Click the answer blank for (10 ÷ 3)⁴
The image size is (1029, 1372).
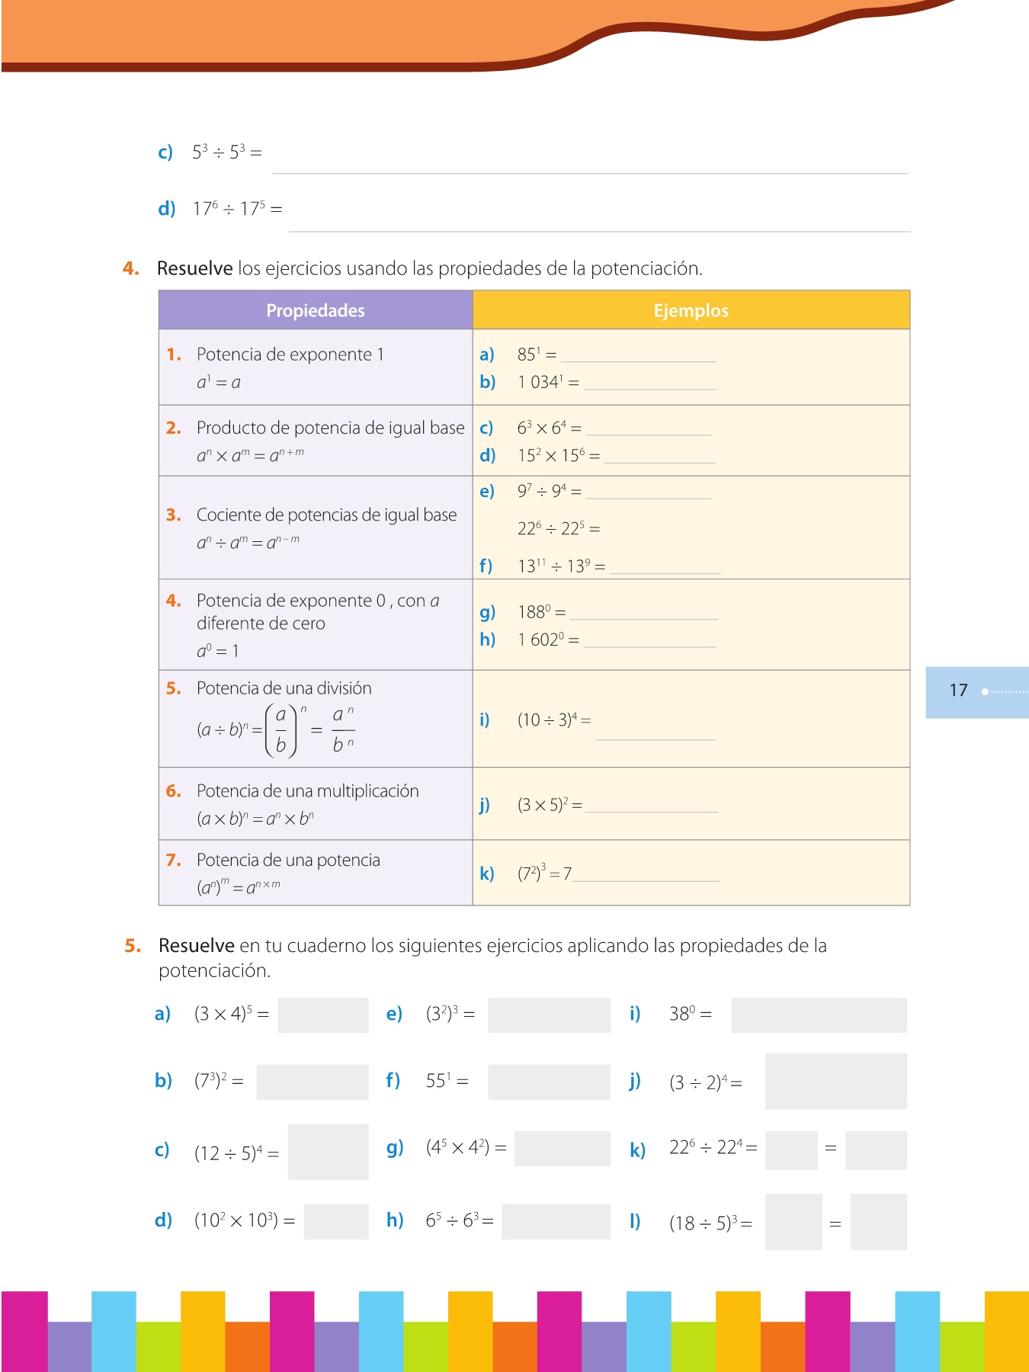point(656,733)
